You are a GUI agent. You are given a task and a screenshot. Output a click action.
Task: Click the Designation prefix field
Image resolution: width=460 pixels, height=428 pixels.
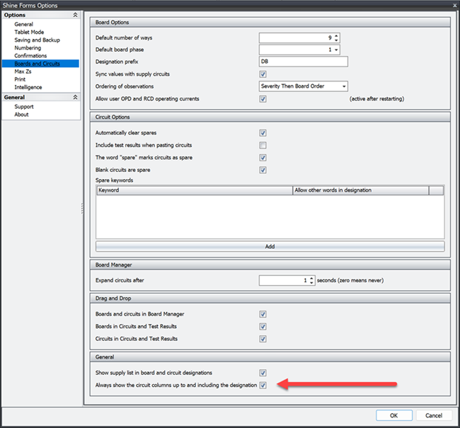click(304, 62)
